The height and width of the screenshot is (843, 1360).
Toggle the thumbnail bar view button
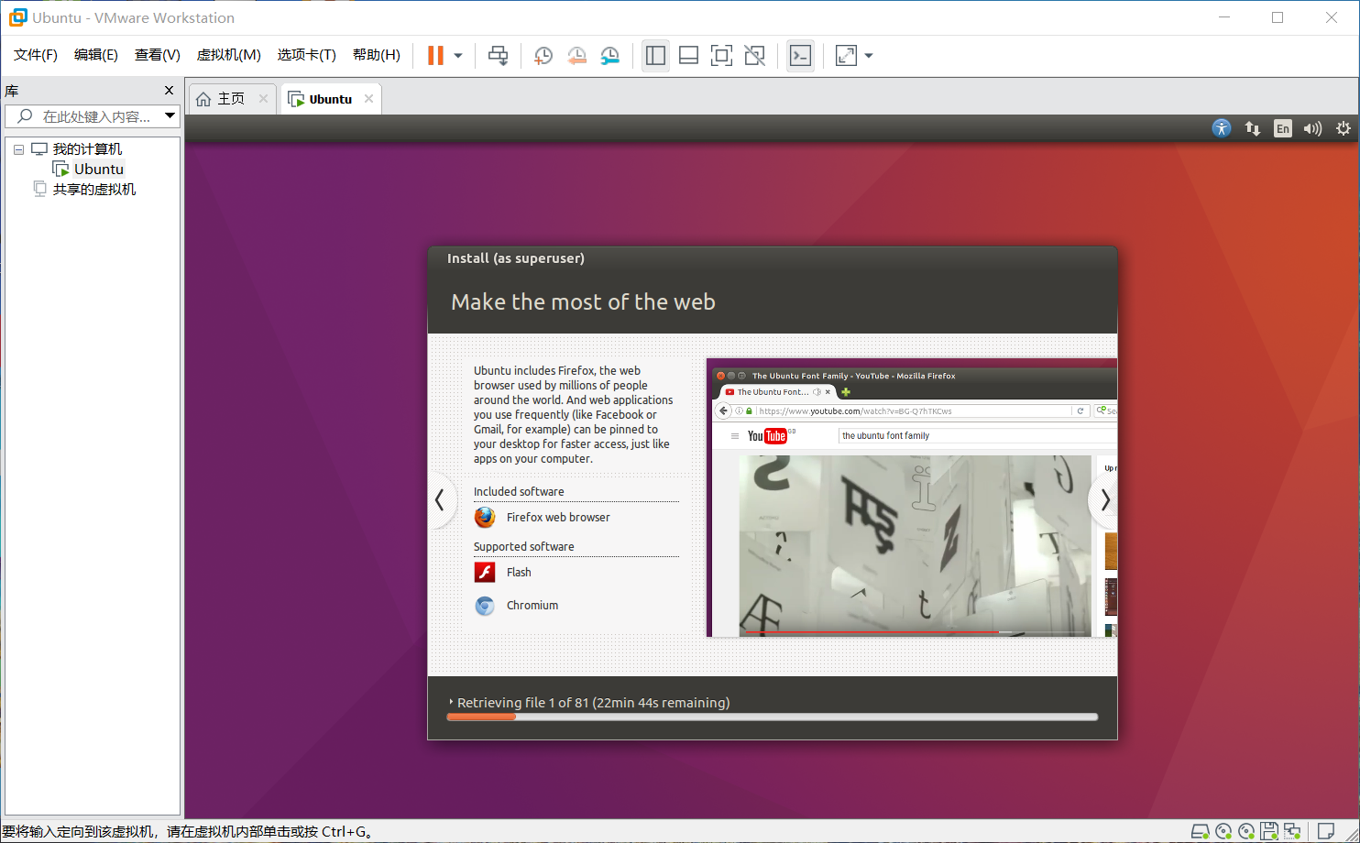point(688,56)
